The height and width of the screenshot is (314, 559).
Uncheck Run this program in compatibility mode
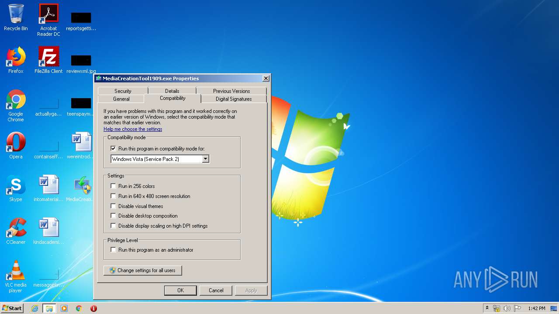coord(114,149)
